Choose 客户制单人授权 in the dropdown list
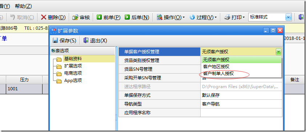 click(x=241, y=74)
